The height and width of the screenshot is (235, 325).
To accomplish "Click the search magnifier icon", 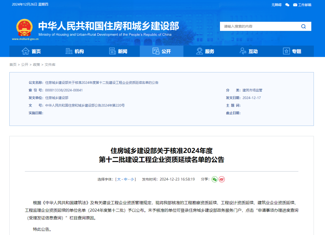I will [303, 26].
